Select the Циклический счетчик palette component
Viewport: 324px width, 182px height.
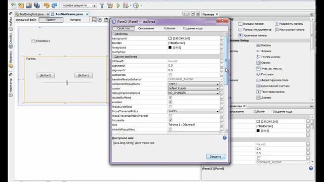point(273,86)
